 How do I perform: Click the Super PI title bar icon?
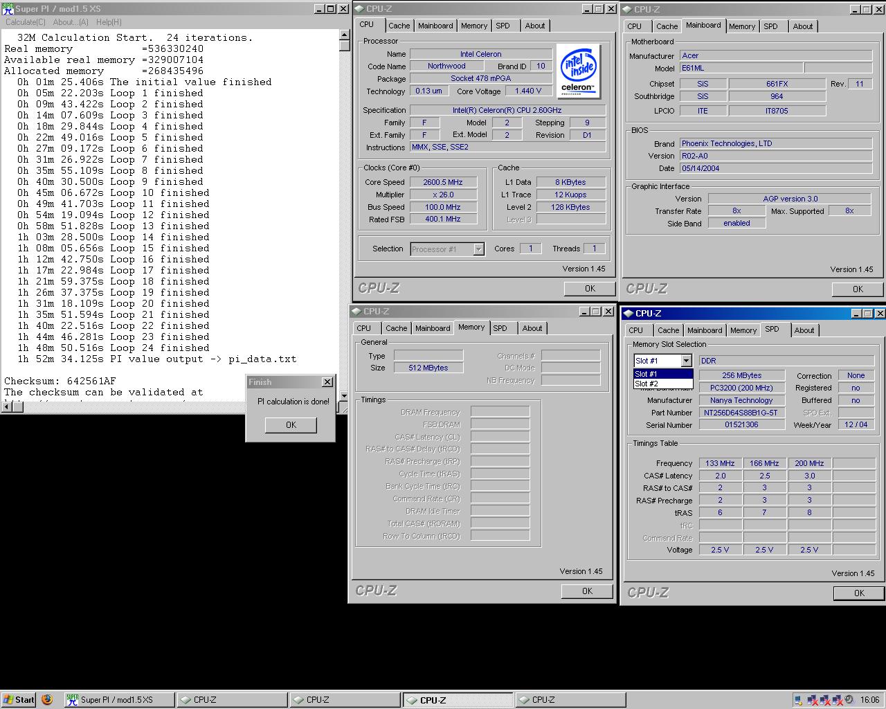pos(8,8)
